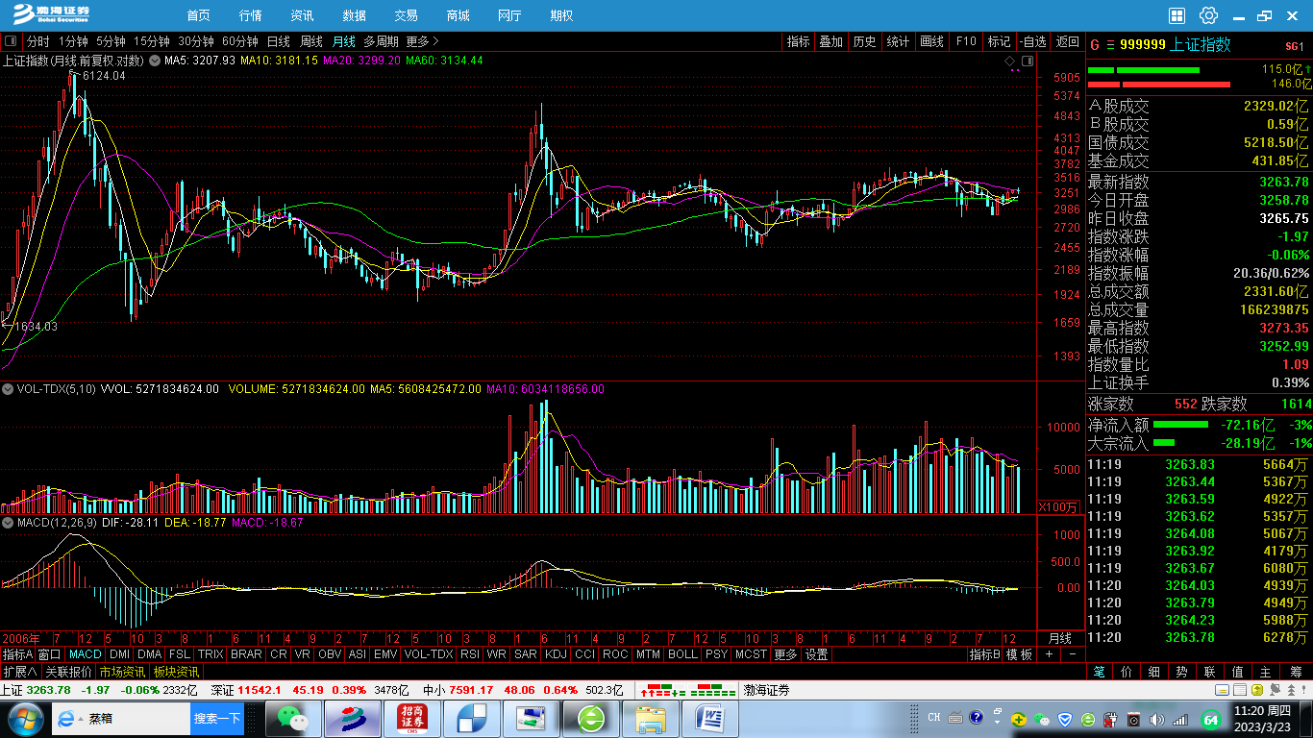Click the Bohai Securities logo
The width and height of the screenshot is (1313, 738).
point(51,14)
